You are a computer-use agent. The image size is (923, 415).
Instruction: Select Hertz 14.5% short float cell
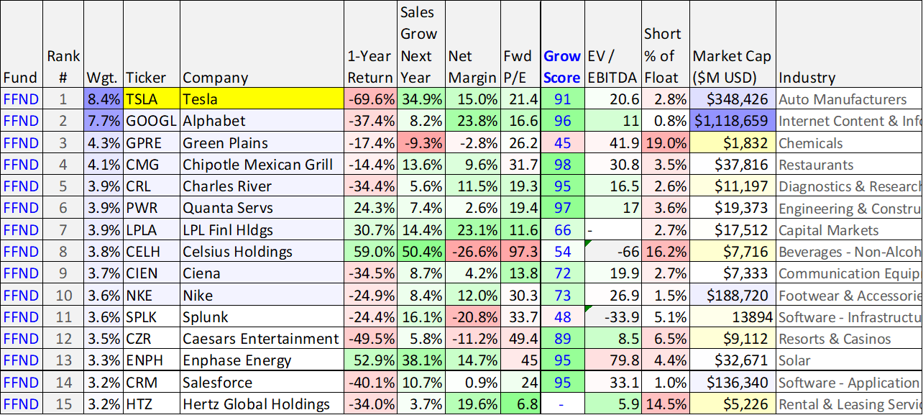coord(666,404)
